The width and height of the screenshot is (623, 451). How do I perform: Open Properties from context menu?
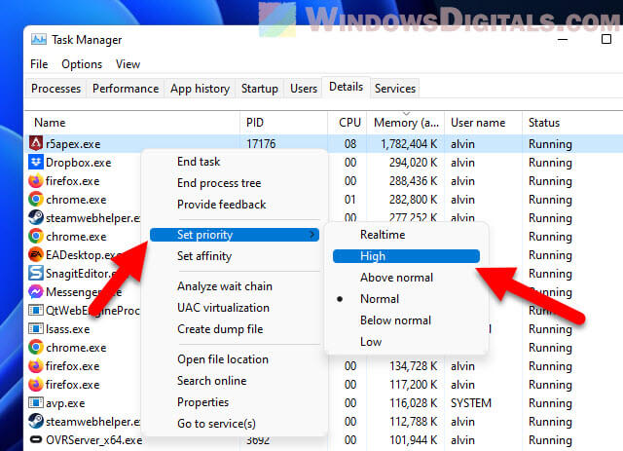pyautogui.click(x=235, y=402)
